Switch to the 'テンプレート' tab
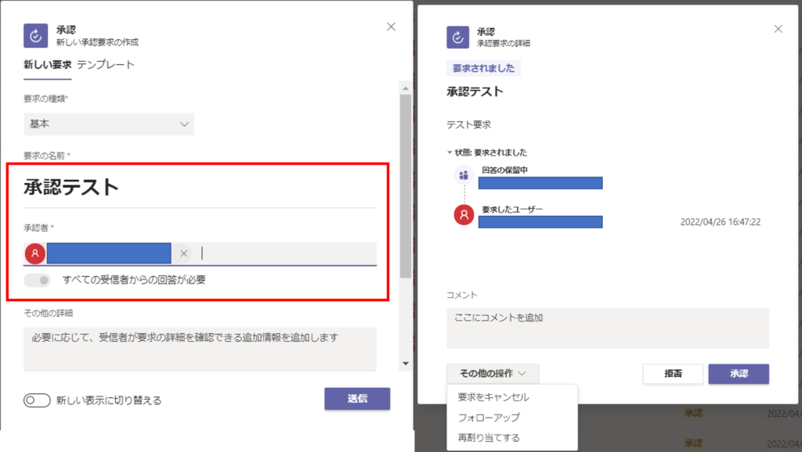The width and height of the screenshot is (802, 452). pyautogui.click(x=106, y=65)
